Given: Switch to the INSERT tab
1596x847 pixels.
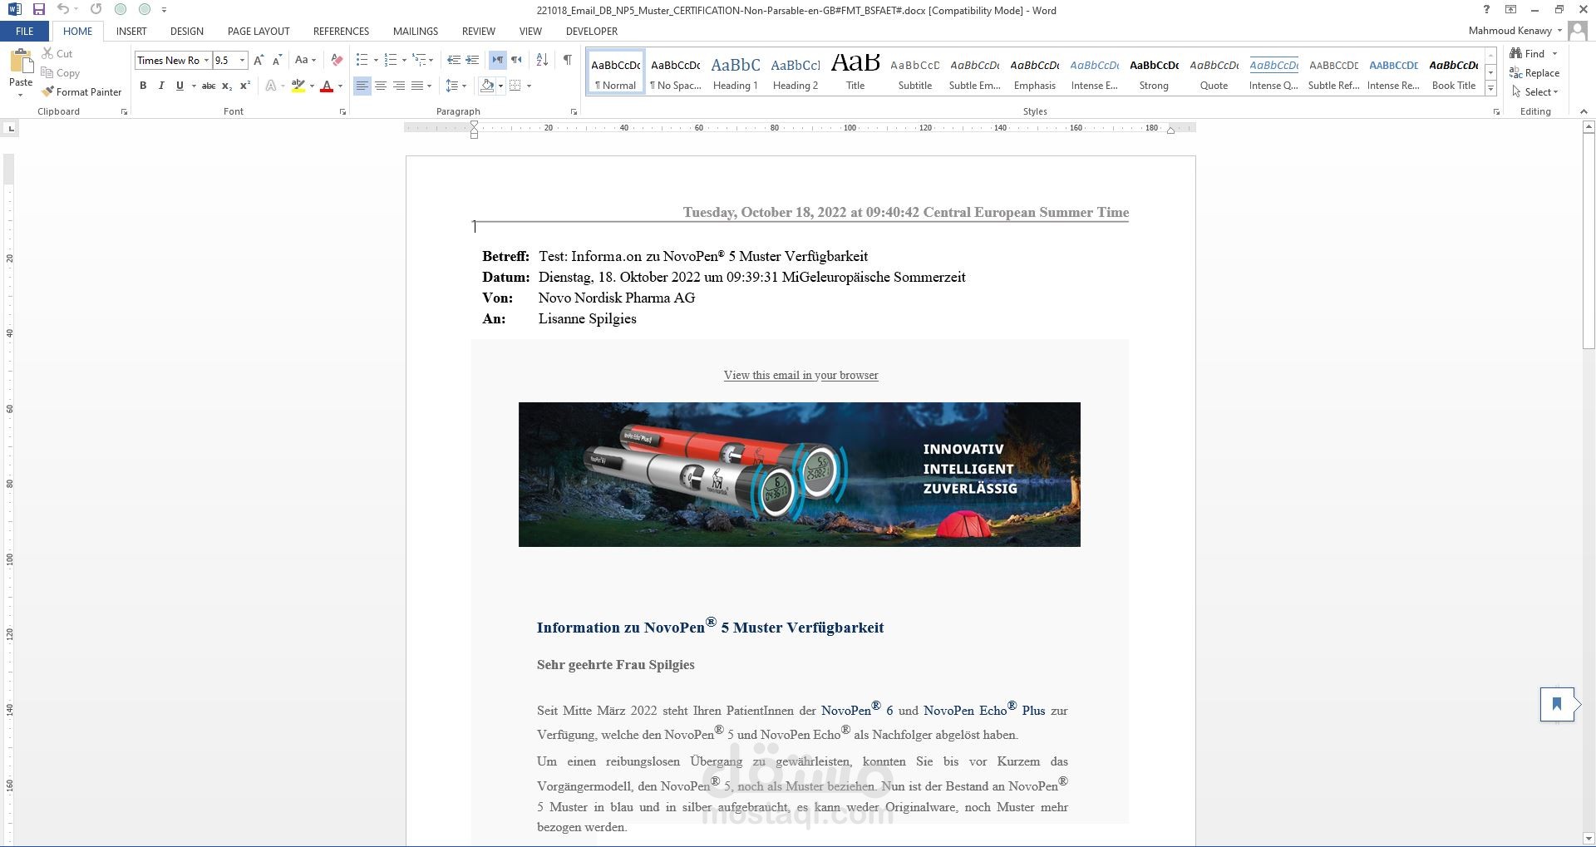Looking at the screenshot, I should 131,31.
